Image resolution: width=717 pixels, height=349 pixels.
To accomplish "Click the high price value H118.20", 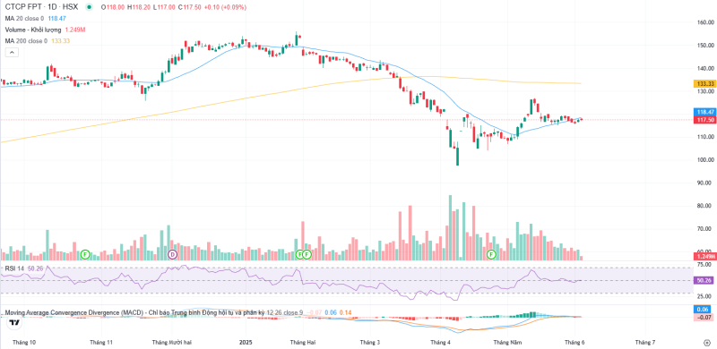I will [x=140, y=7].
